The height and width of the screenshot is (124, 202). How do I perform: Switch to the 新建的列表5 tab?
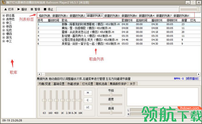pyautogui.click(x=112, y=16)
